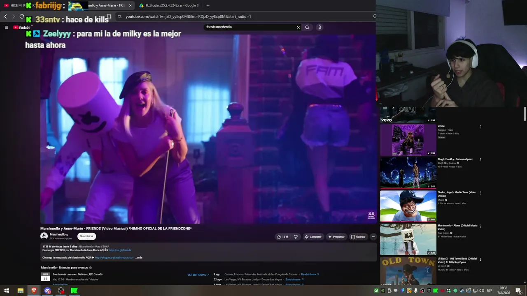This screenshot has width=527, height=296.
Task: Open the three-dot more actions menu under video
Action: pyautogui.click(x=373, y=237)
